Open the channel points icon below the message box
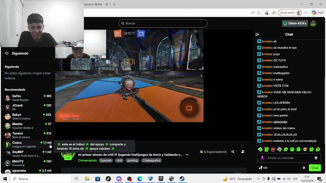The image size is (326, 183). point(263,168)
